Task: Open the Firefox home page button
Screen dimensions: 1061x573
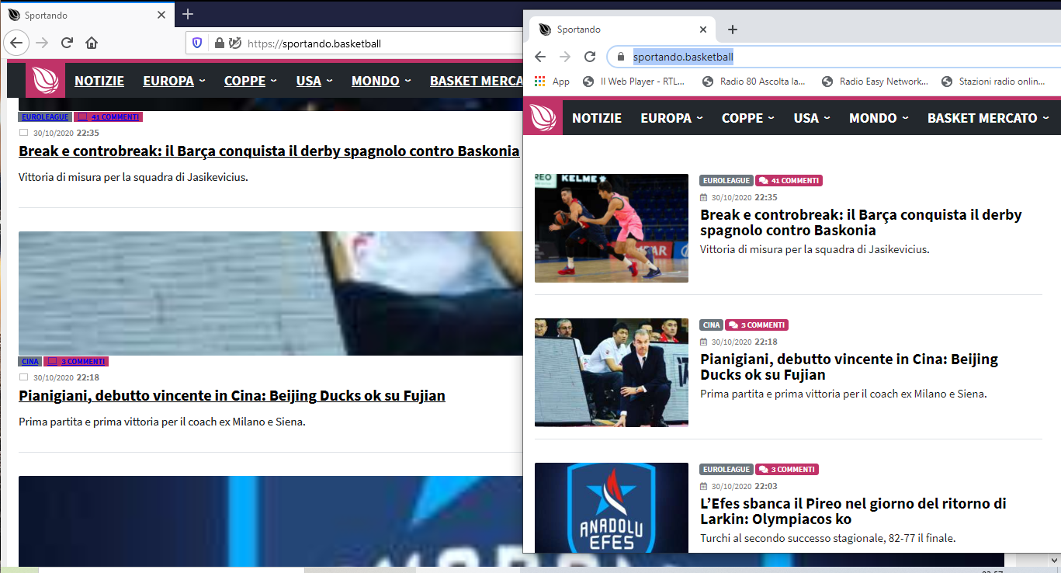Action: tap(92, 43)
